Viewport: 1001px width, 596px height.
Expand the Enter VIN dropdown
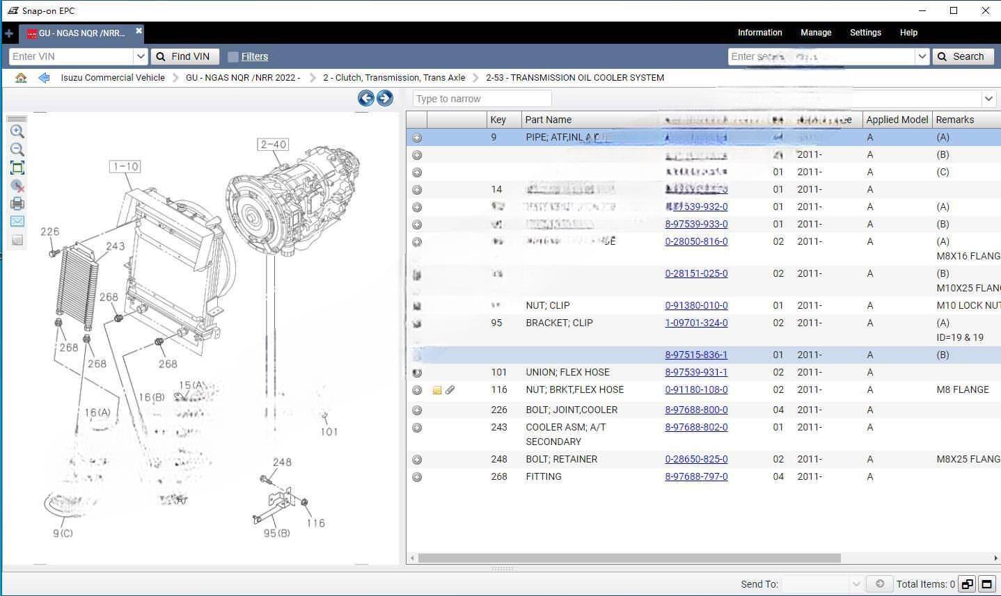pos(141,56)
